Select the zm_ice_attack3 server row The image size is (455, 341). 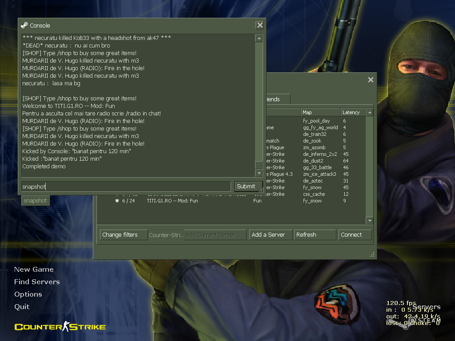click(x=316, y=174)
